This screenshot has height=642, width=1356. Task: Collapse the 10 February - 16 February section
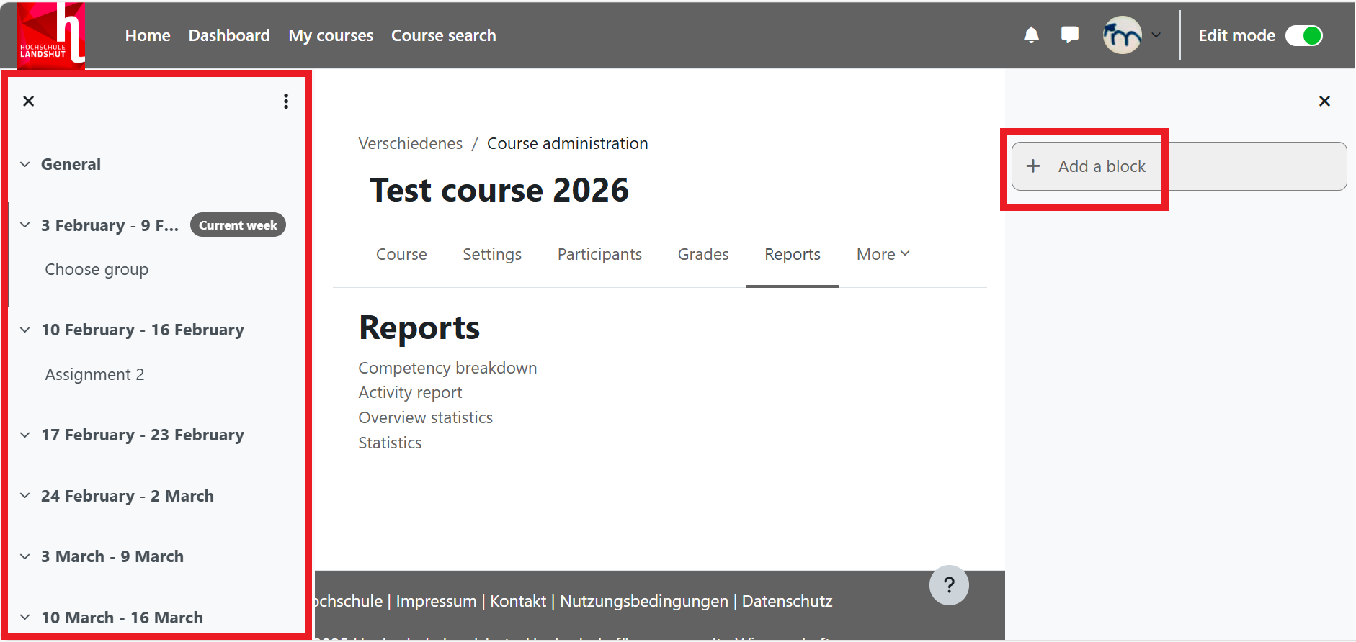(x=25, y=330)
